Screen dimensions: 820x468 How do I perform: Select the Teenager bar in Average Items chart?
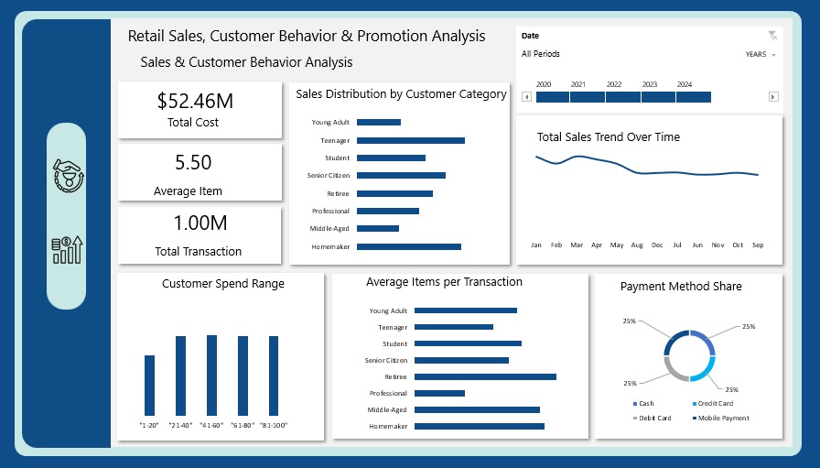tap(454, 327)
